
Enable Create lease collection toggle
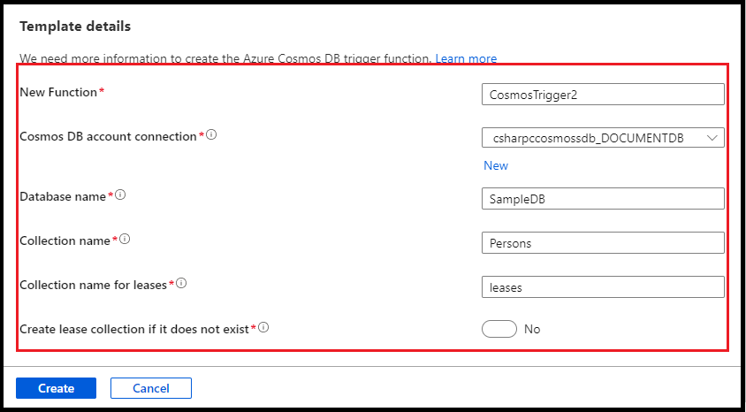click(x=499, y=329)
